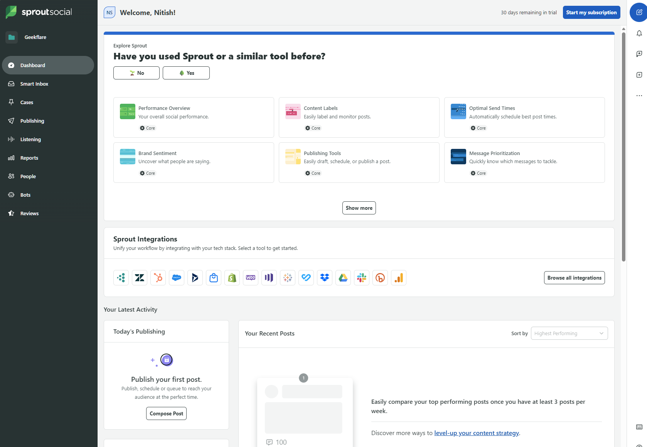This screenshot has height=447, width=647.
Task: Open the three-dots more menu
Action: pos(639,96)
